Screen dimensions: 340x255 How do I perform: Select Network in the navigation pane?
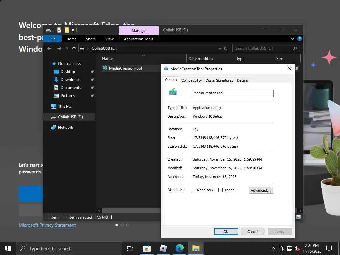(65, 127)
